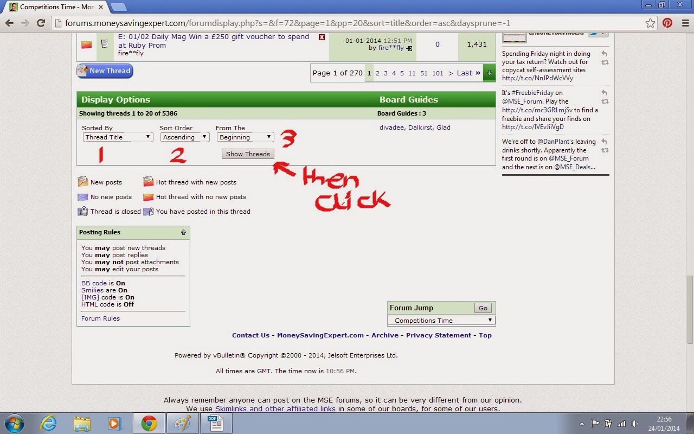Open the Smilies link in Posting Rules
Screen dimensions: 694x434
92,290
